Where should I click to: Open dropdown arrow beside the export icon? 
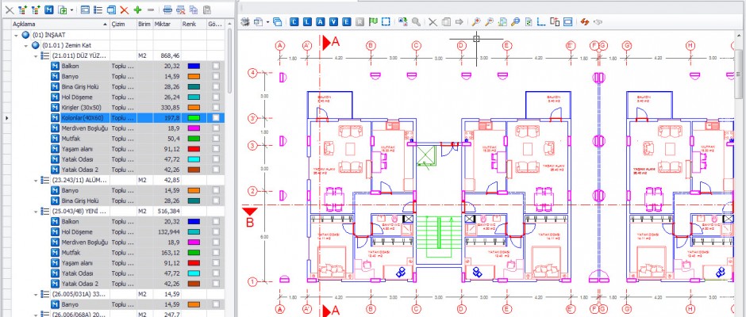[72, 10]
